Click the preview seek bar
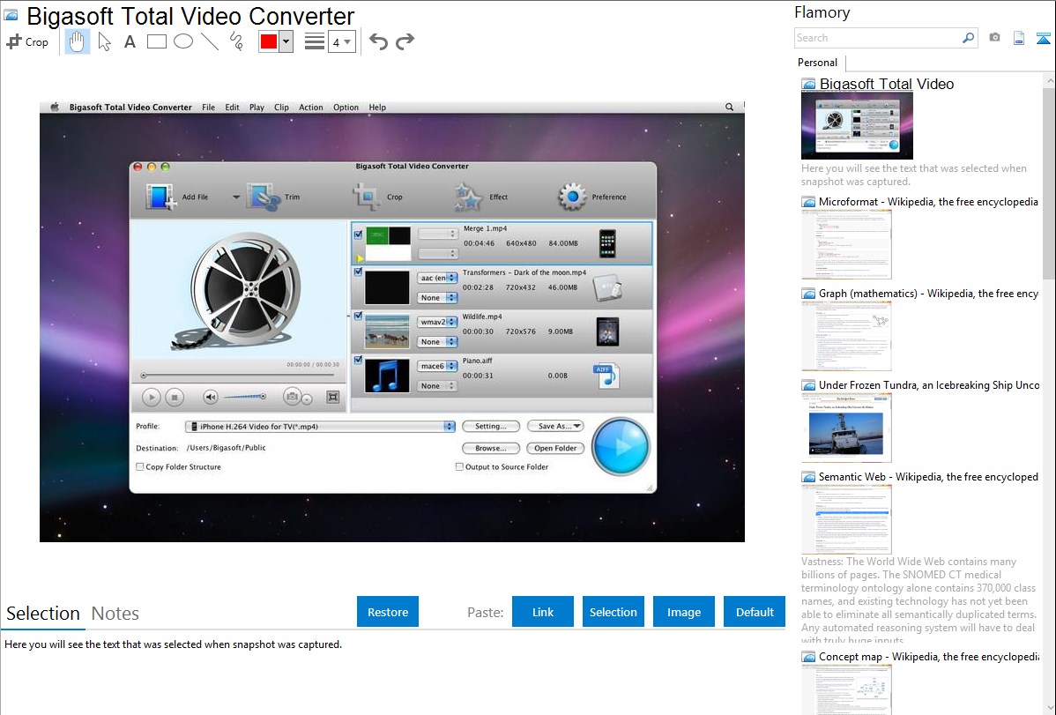 point(240,376)
